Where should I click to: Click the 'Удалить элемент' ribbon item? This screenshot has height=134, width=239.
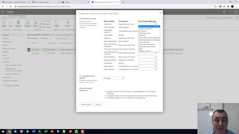pos(46,27)
